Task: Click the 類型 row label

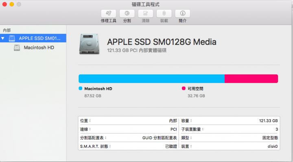Action: (186, 138)
